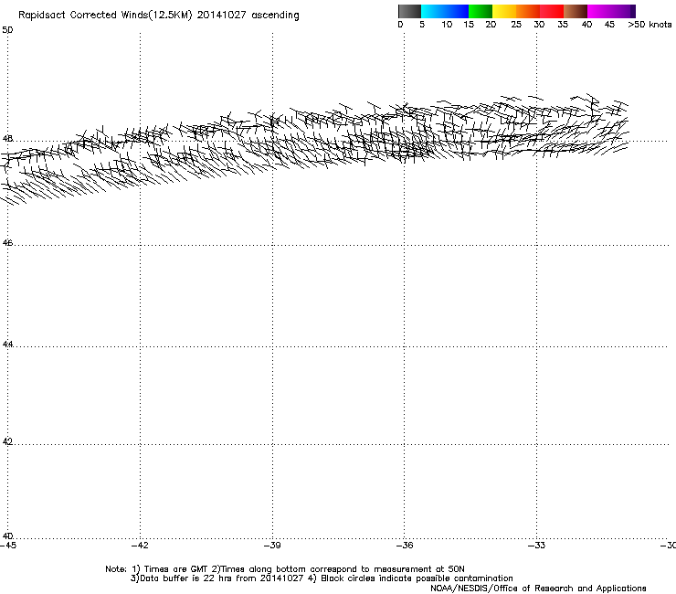Screen dimensions: 676x594
Task: Click the '>50 knots' legend label
Action: pyautogui.click(x=650, y=25)
